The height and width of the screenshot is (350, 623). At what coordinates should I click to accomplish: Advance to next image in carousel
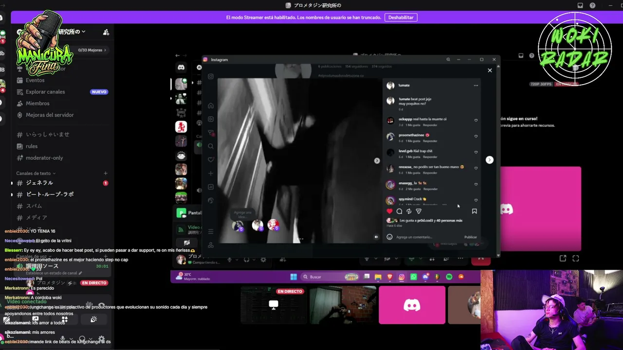click(x=377, y=160)
